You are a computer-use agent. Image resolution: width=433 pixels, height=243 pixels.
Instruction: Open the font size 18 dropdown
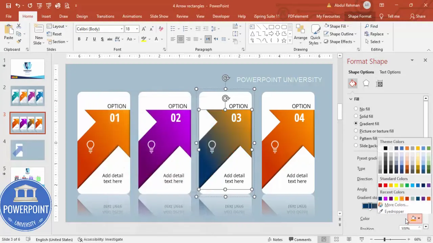(x=137, y=29)
